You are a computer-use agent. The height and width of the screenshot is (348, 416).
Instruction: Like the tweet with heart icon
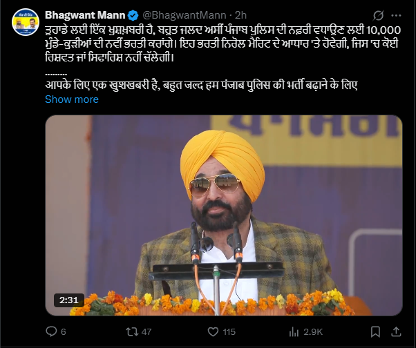(x=213, y=331)
